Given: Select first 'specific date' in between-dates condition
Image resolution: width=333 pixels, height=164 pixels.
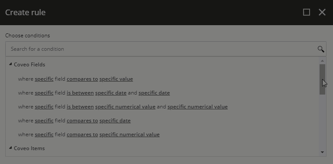Looking at the screenshot, I should [111, 93].
